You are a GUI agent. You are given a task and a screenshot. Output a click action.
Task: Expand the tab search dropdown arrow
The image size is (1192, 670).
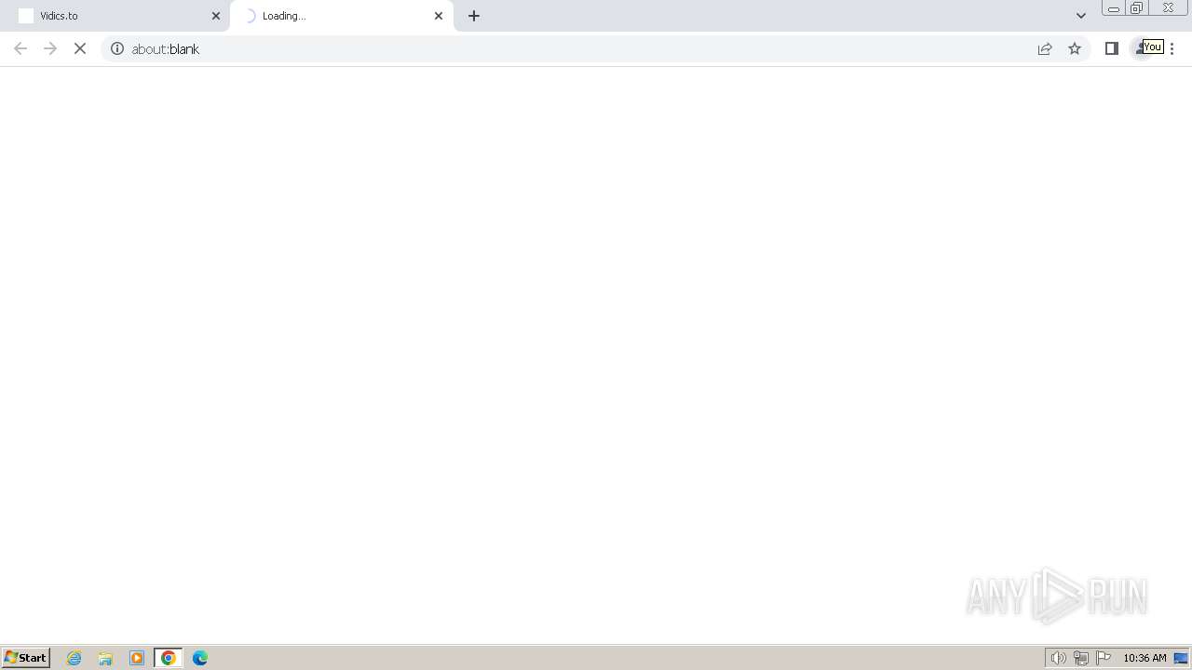[1081, 16]
